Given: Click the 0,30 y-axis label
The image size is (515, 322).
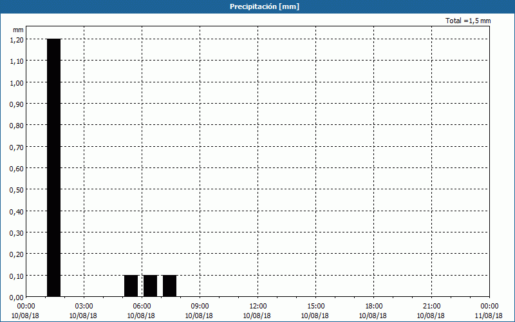Looking at the screenshot, I should pos(17,233).
